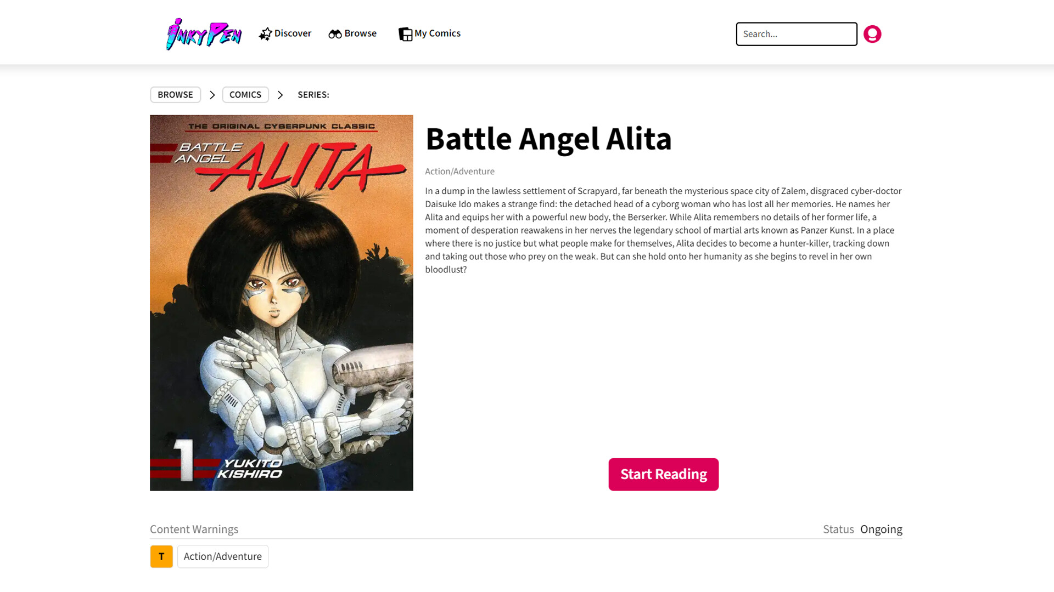Click the Ongoing status label

click(x=881, y=530)
